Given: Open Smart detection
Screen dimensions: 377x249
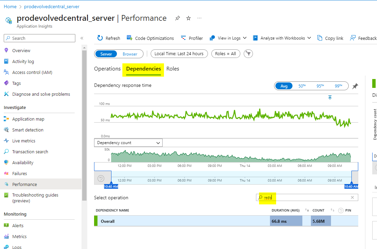Looking at the screenshot, I should (x=28, y=130).
